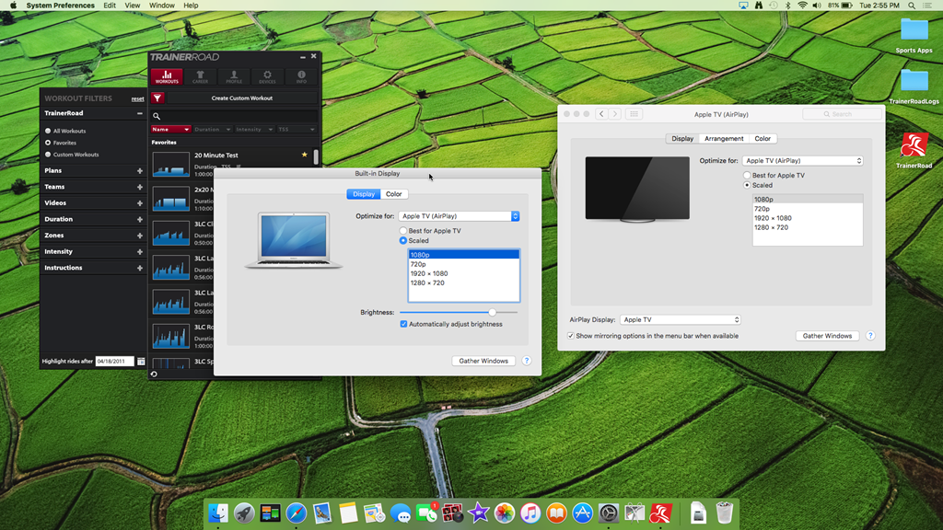Open the Info section in TrainerRoad
This screenshot has width=943, height=530.
301,76
